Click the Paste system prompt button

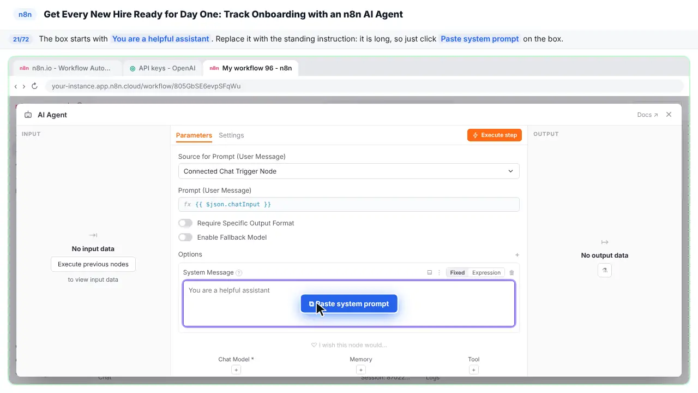click(x=349, y=304)
